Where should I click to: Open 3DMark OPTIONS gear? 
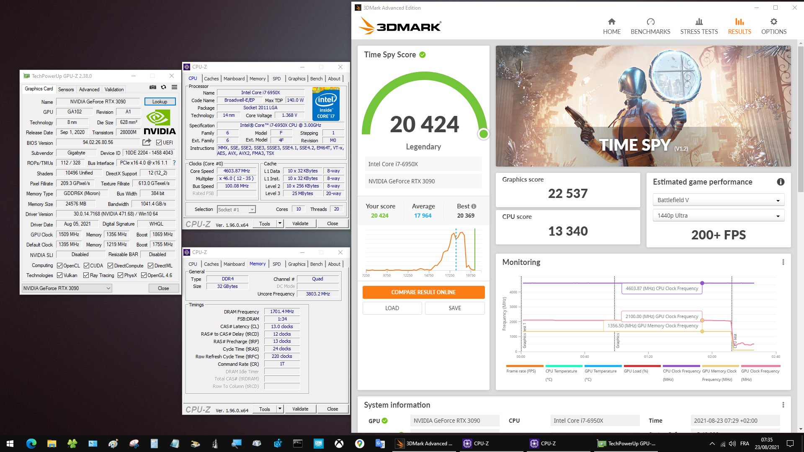click(x=774, y=22)
